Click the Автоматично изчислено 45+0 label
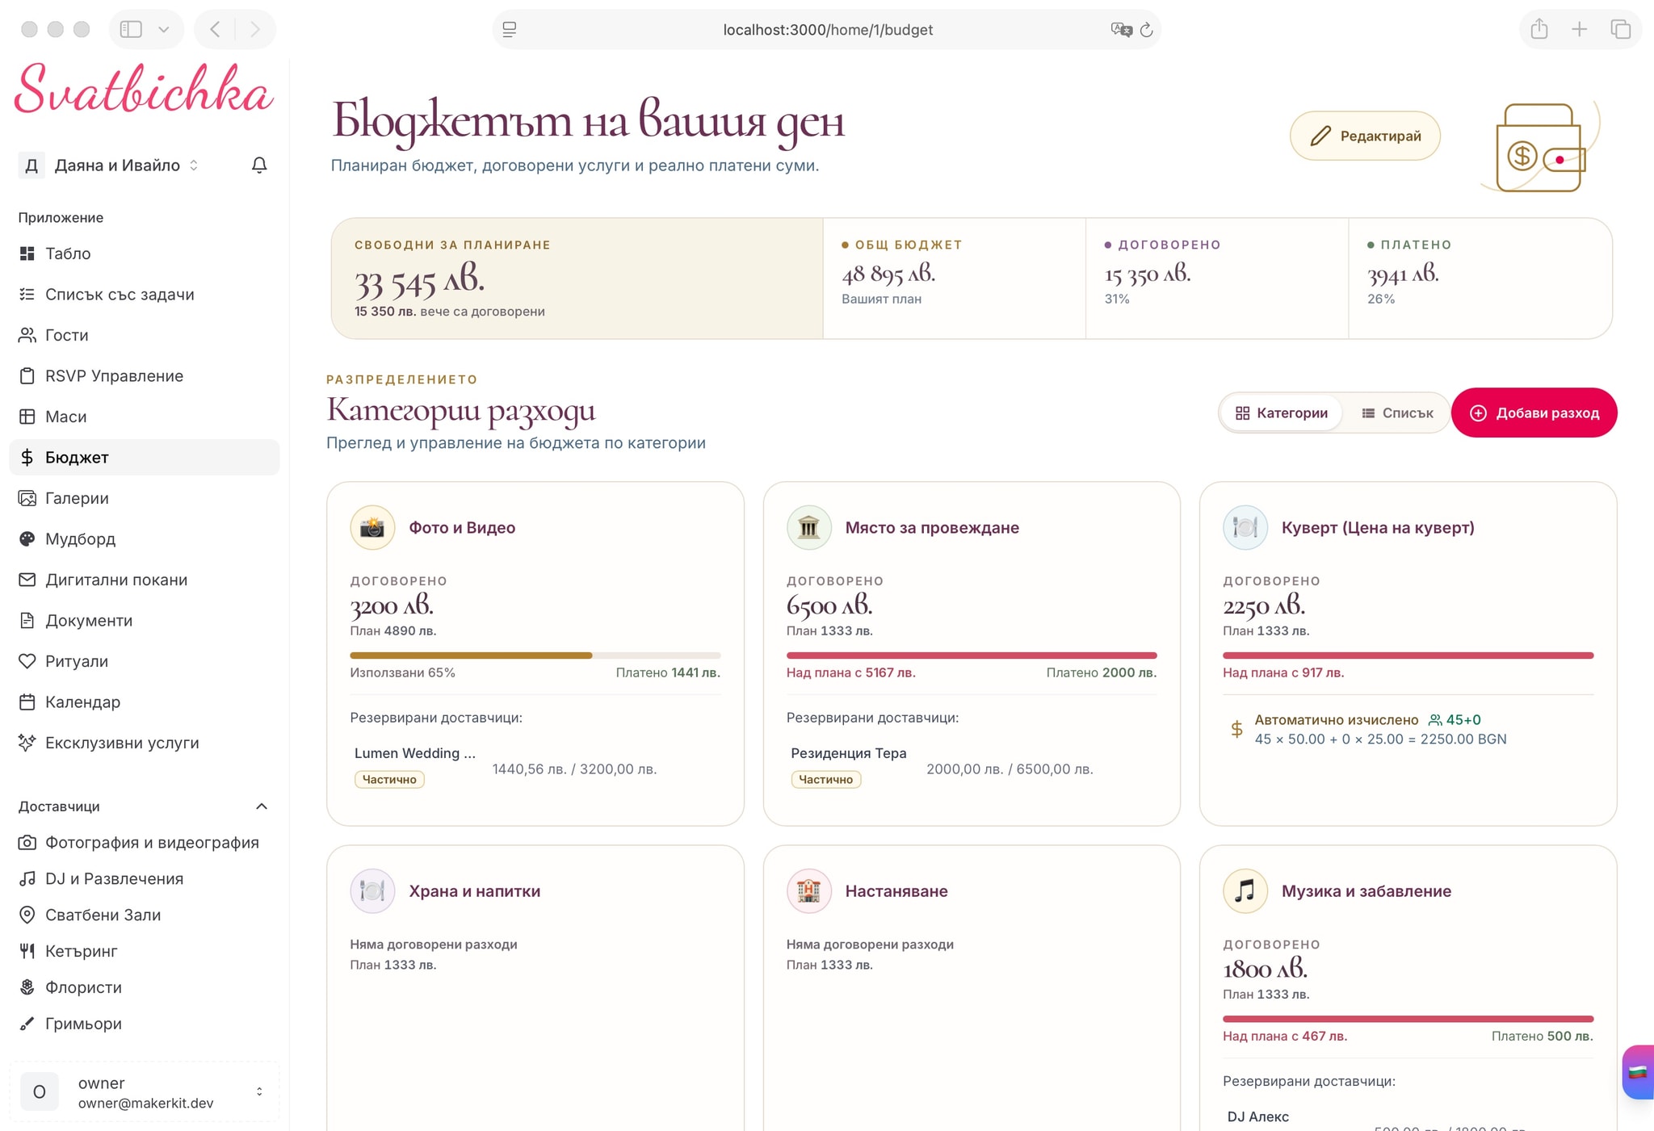1654x1131 pixels. [x=1367, y=719]
